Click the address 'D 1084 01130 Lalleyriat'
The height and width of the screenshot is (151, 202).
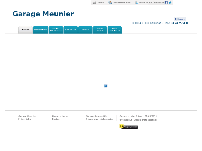click(x=146, y=23)
